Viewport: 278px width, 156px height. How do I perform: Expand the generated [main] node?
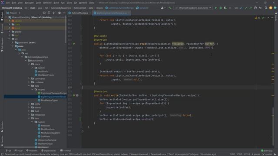click(x=13, y=42)
